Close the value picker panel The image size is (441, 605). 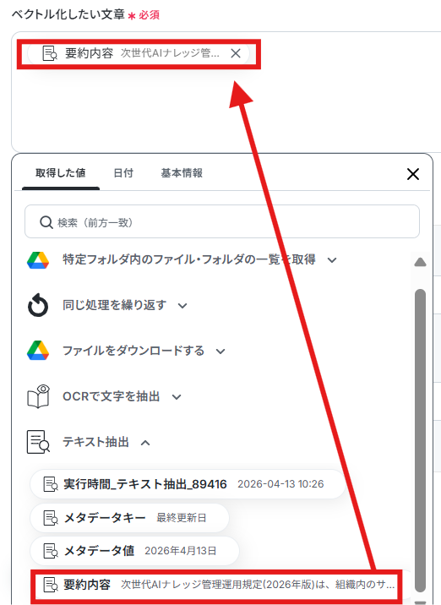pos(413,174)
